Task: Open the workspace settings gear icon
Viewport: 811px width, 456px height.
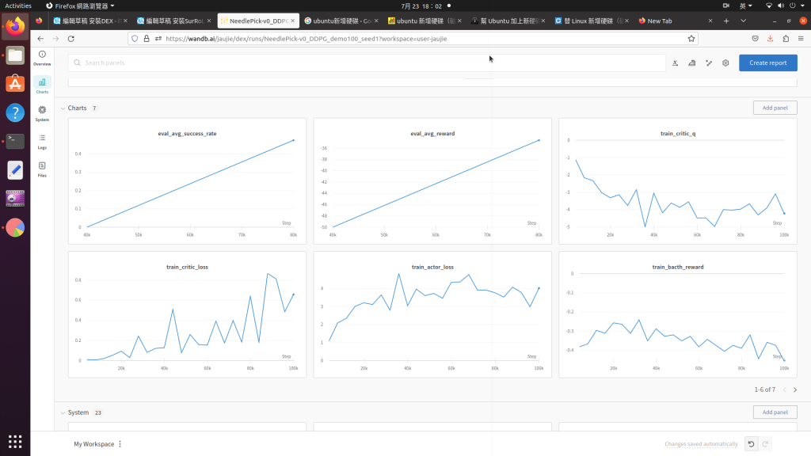Action: [x=725, y=63]
